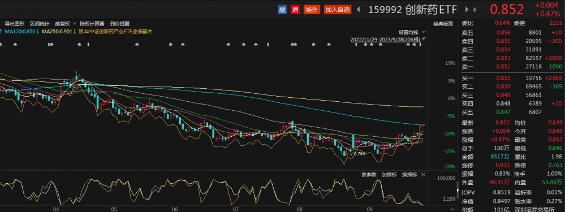Click the bell price alert icon
Screen dimensions: 565x212
coord(475,10)
